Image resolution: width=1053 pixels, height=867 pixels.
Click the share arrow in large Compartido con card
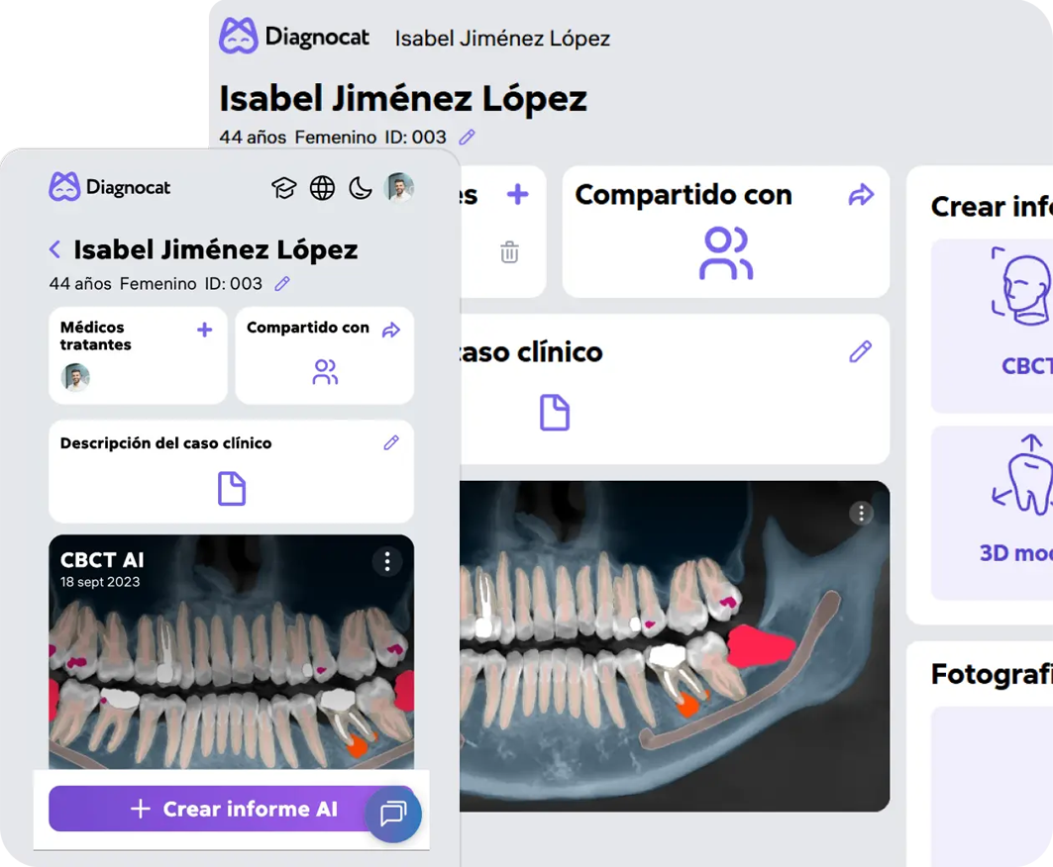[x=861, y=195]
